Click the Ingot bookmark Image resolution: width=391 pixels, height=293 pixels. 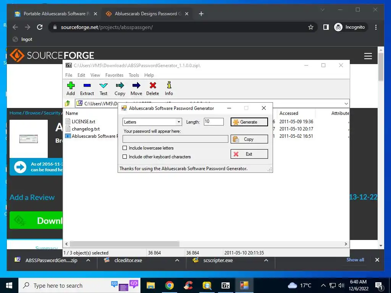[x=23, y=39]
